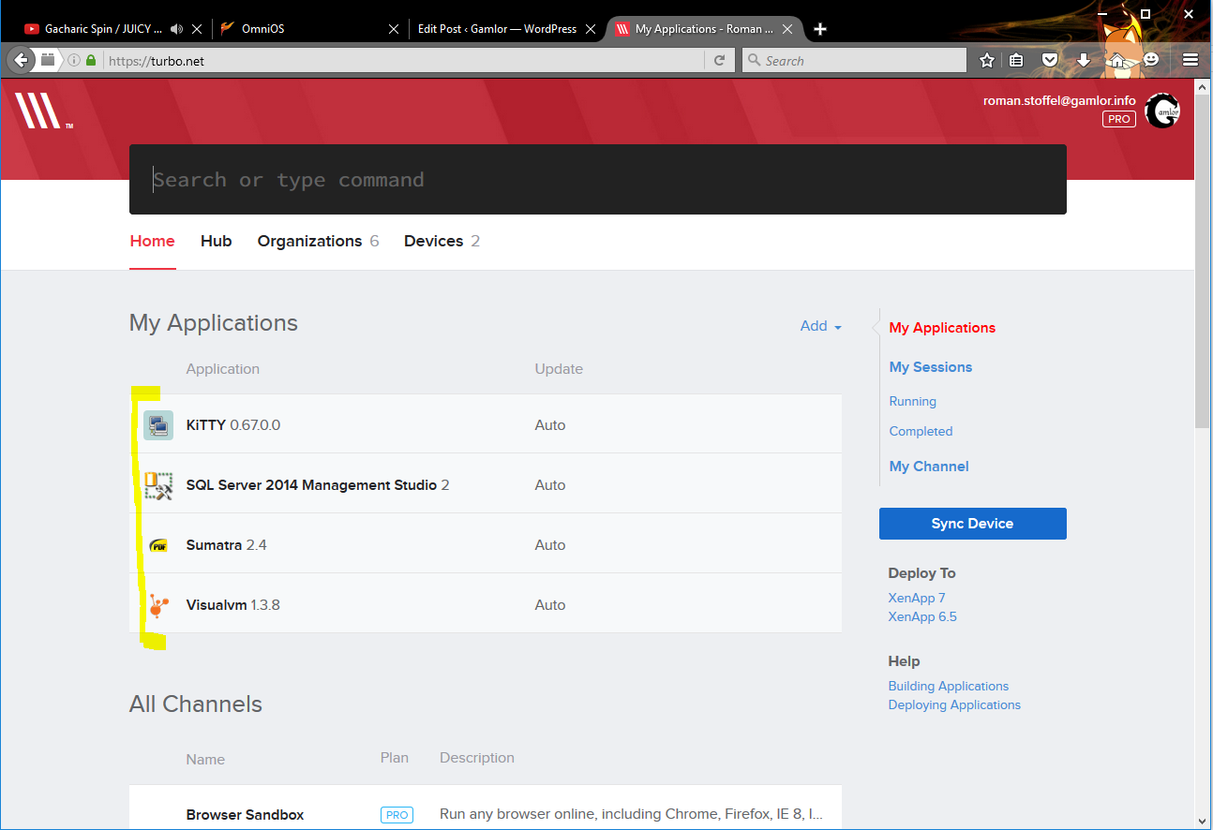Click the browser back arrow button
Screen dimensions: 1213x830
tap(22, 60)
